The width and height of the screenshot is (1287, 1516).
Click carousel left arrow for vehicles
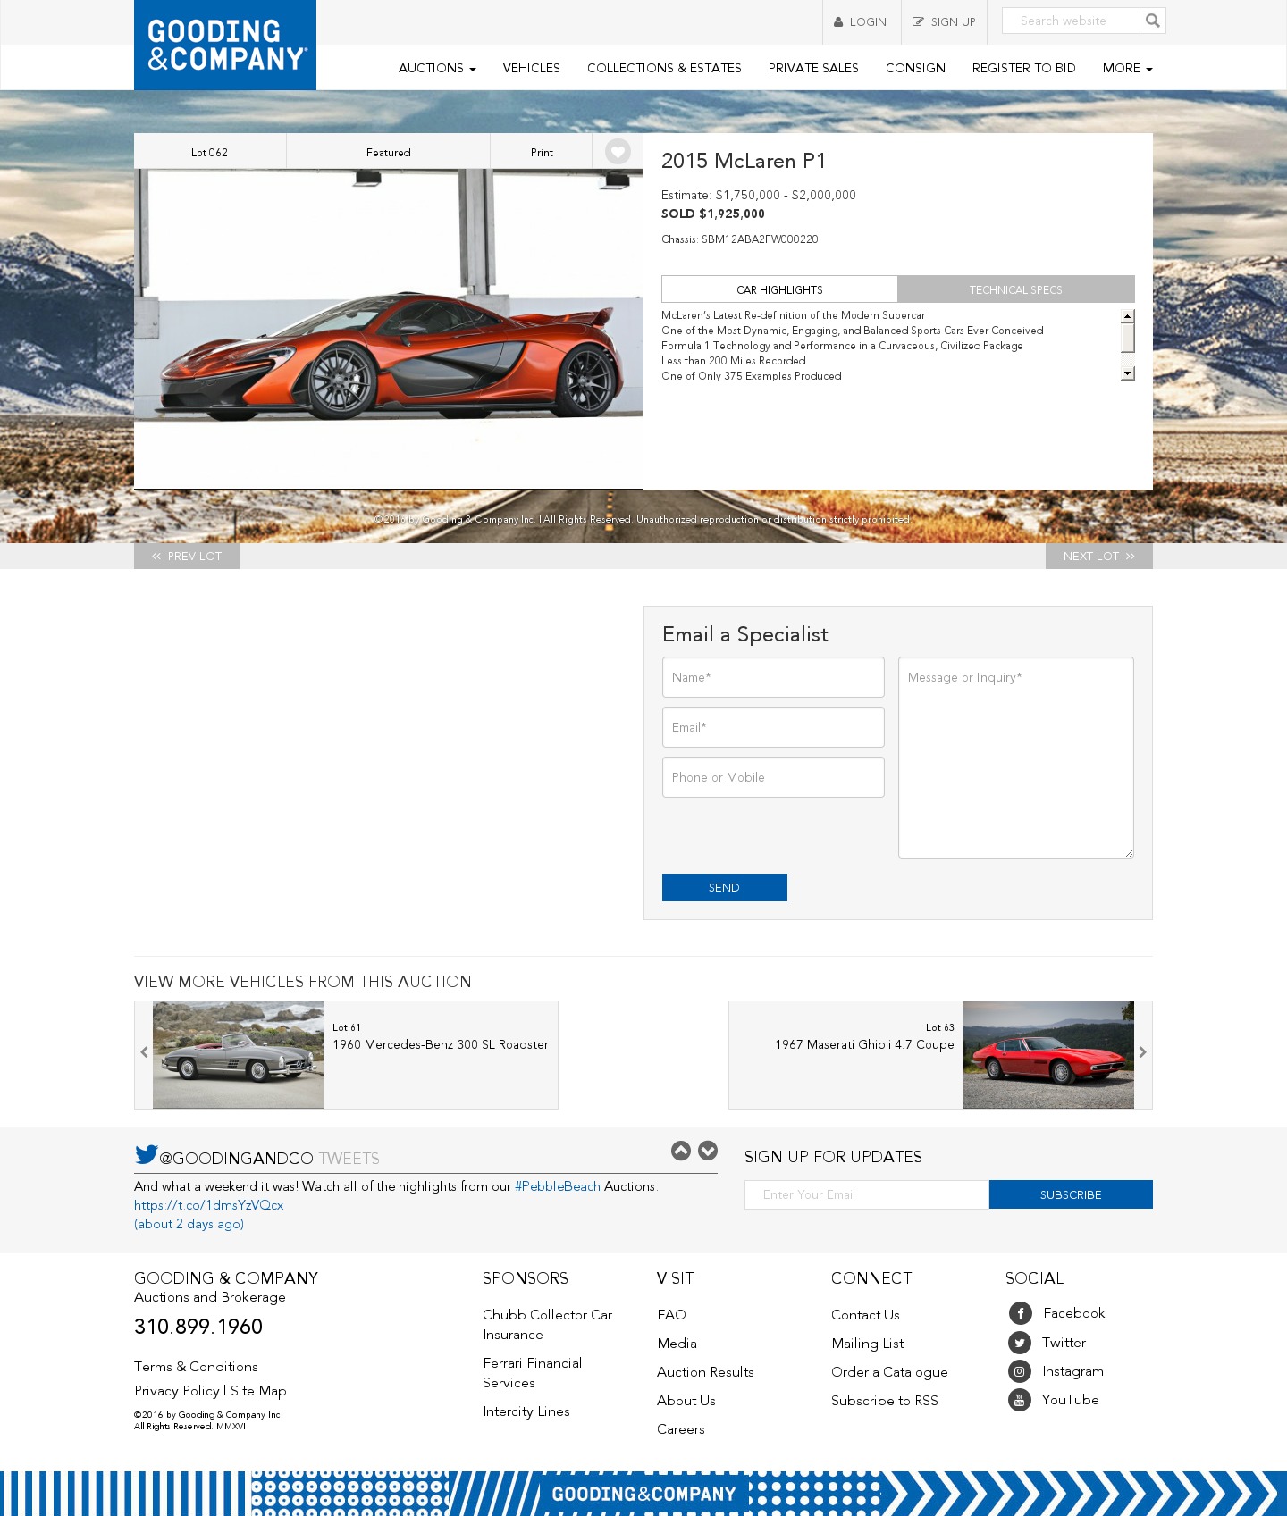click(x=144, y=1052)
